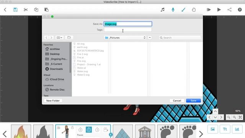The width and height of the screenshot is (245, 138).
Task: Open the view mode dropdown in the dialog
Action: 59,38
